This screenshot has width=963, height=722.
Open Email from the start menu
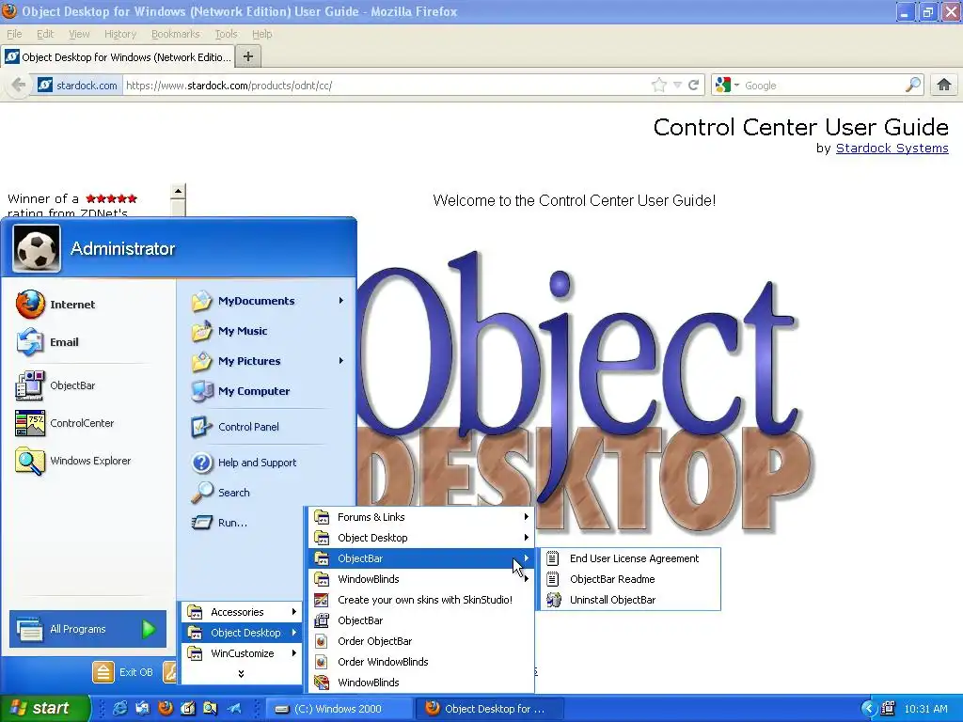tap(48, 342)
